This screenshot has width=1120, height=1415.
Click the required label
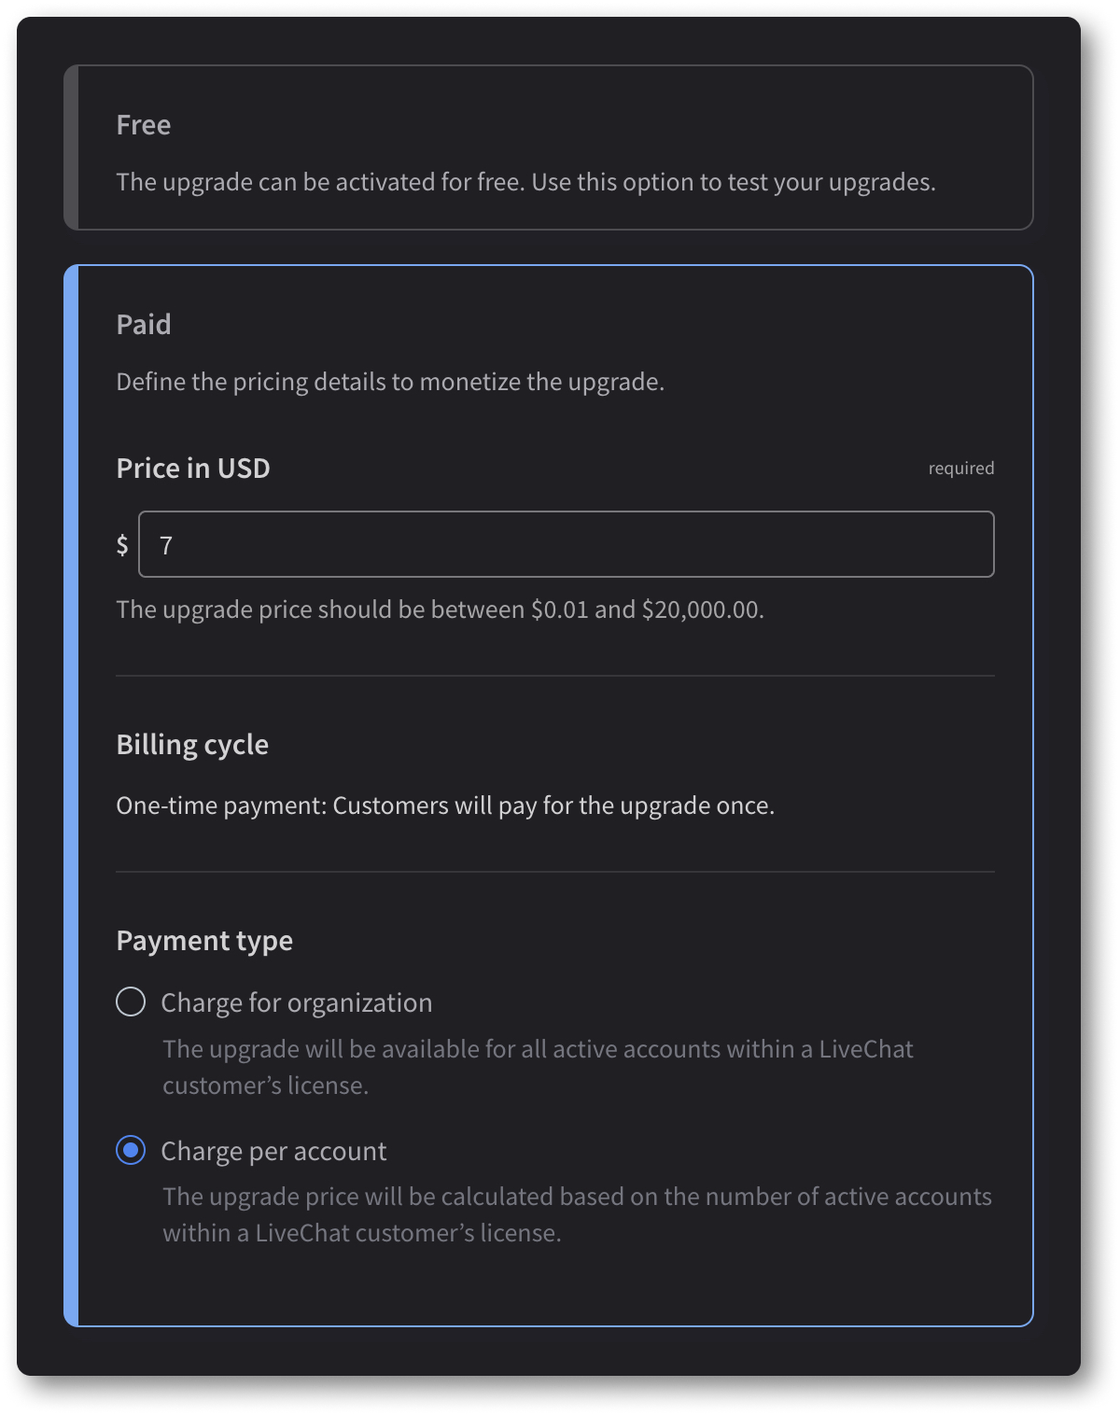click(961, 468)
